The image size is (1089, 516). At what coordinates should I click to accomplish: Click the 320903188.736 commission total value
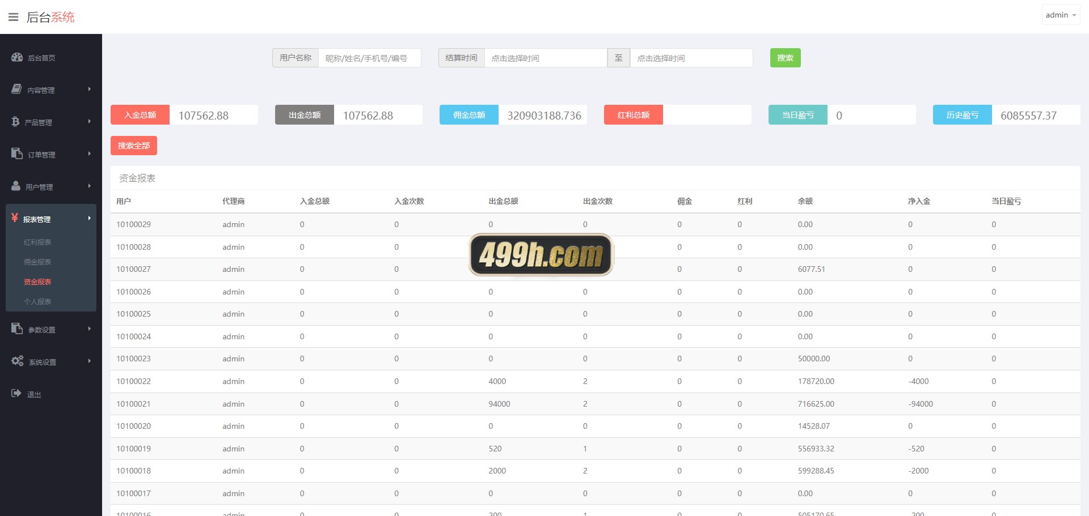tap(544, 116)
